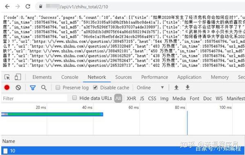The width and height of the screenshot is (245, 155).
Task: Clear the network log entries
Action: click(x=18, y=88)
